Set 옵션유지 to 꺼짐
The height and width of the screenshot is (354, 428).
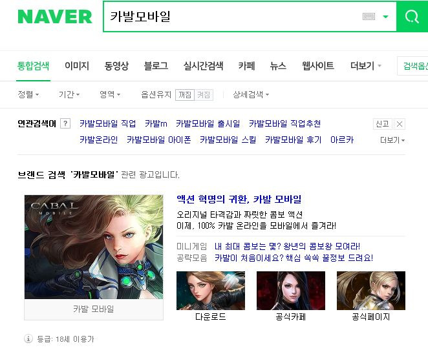click(x=185, y=95)
